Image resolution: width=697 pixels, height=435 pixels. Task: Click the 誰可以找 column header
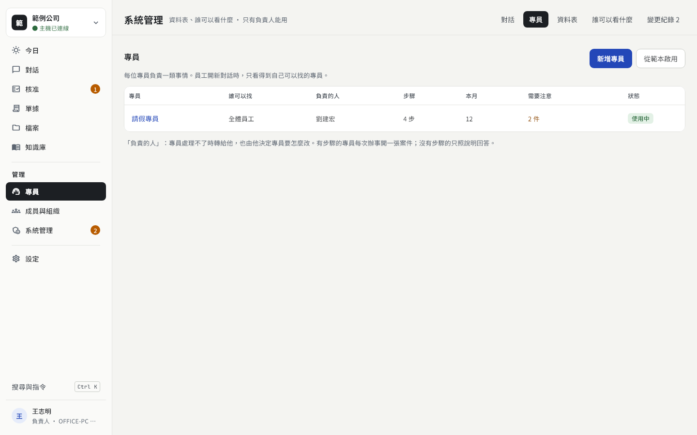point(241,96)
